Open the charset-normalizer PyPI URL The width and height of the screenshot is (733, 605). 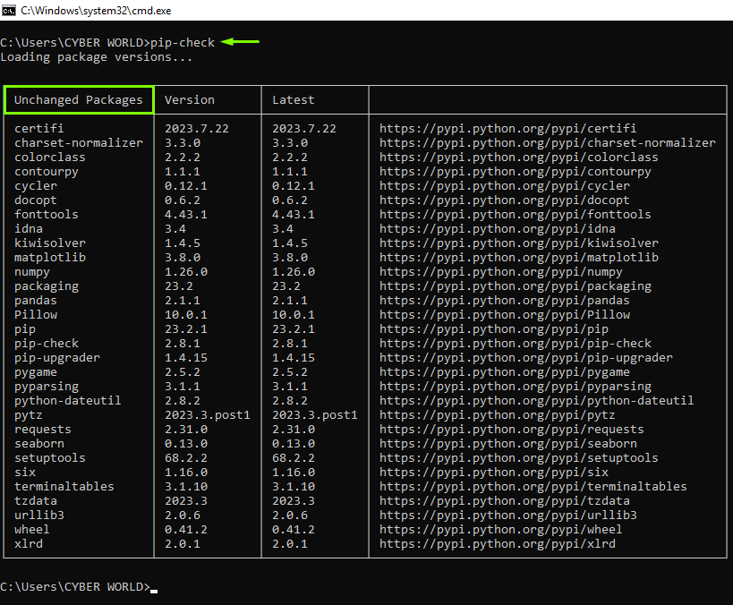click(548, 142)
